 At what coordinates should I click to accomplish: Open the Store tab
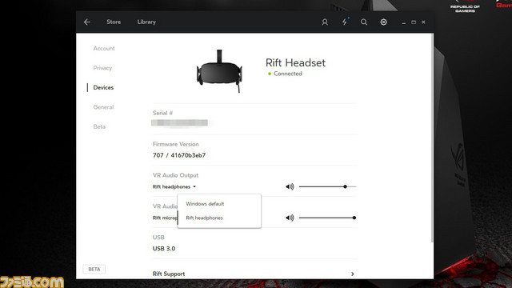(114, 22)
